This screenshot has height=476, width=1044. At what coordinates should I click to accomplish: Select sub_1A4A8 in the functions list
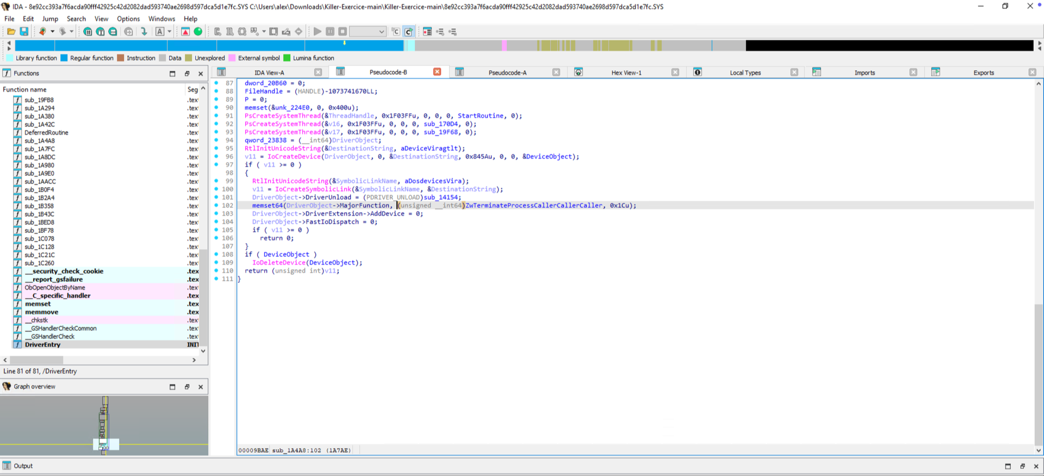105,140
